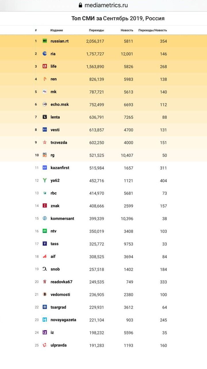Sort by the Переходы column header

[96, 30]
